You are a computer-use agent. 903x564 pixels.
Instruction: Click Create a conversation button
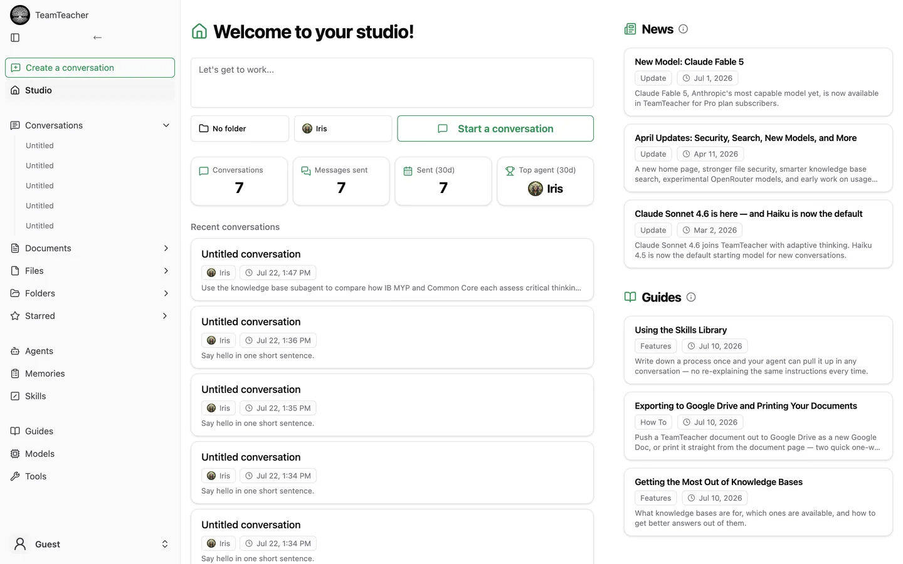click(90, 68)
